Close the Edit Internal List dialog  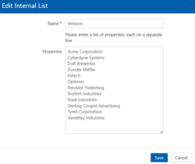tap(190, 5)
